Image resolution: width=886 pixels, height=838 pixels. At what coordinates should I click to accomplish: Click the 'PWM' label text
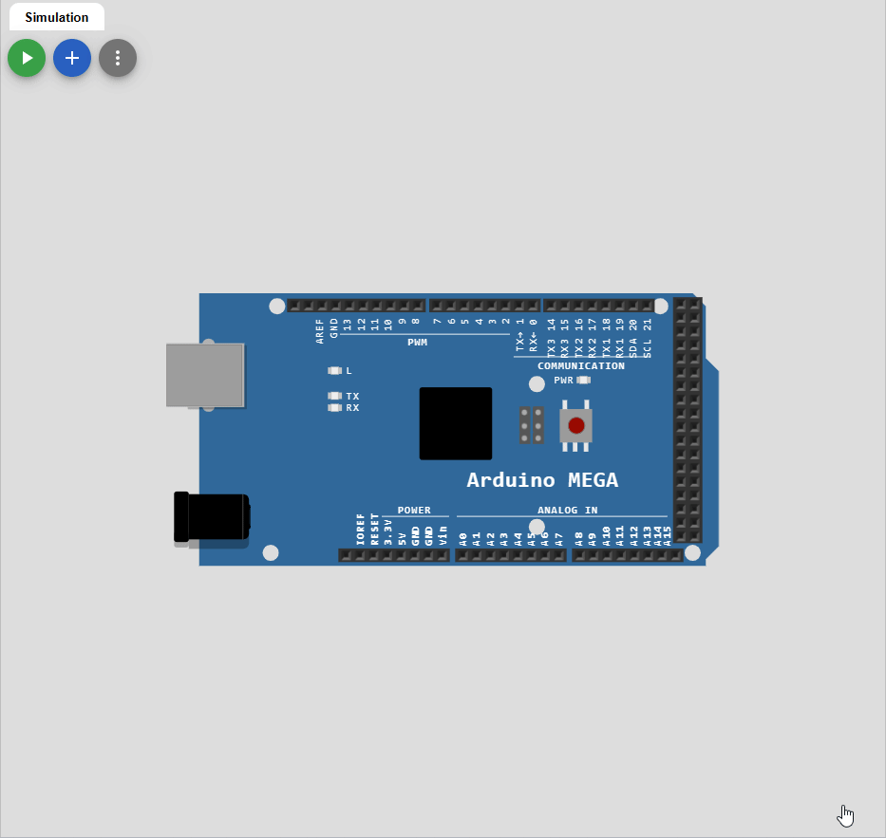[x=418, y=343]
